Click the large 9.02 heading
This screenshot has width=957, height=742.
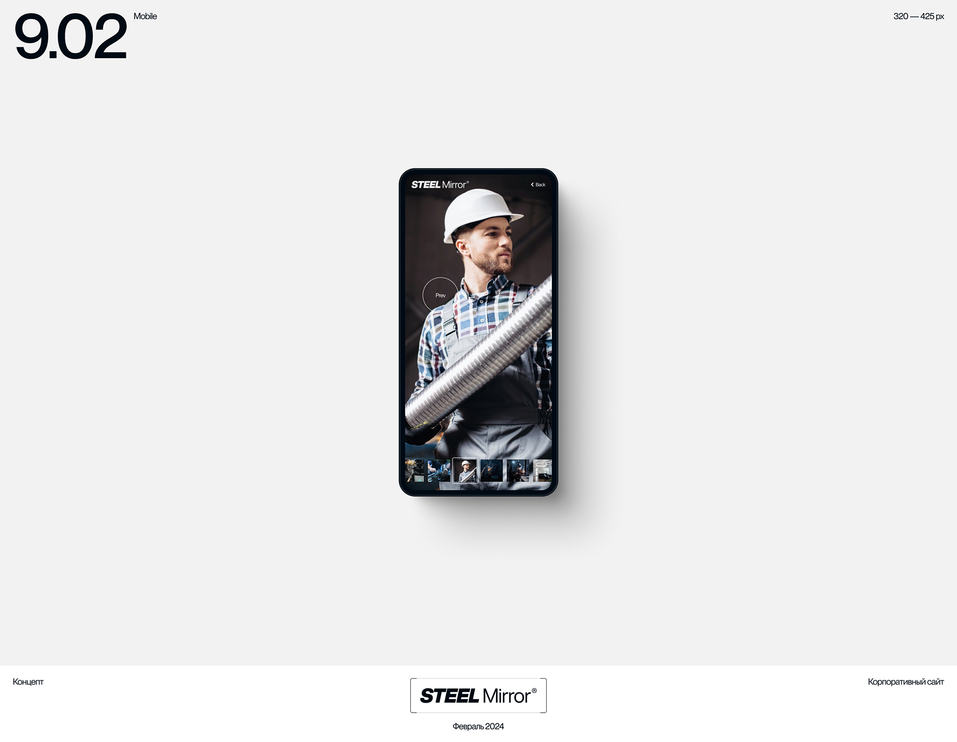click(70, 36)
